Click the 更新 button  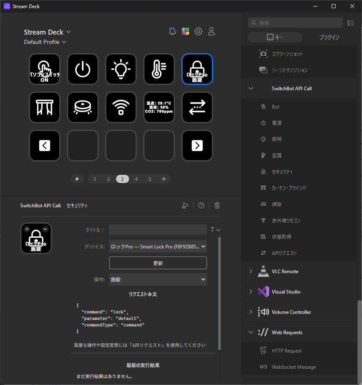(158, 263)
